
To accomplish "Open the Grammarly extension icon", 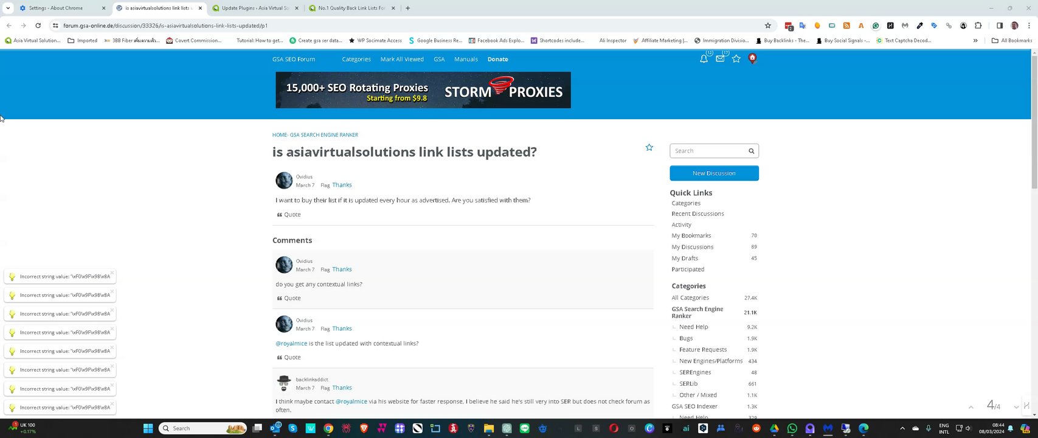I will (x=876, y=26).
